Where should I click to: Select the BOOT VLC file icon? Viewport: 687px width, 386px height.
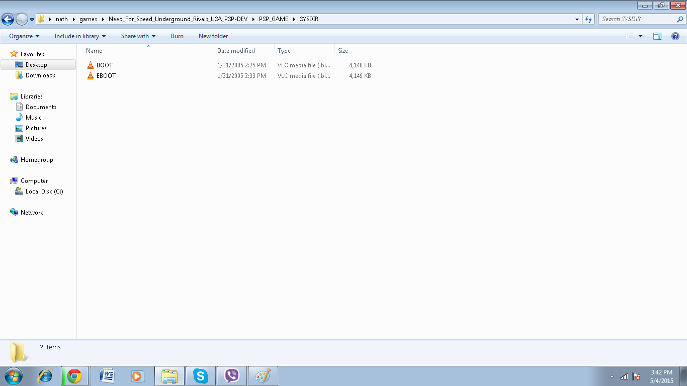click(x=91, y=65)
